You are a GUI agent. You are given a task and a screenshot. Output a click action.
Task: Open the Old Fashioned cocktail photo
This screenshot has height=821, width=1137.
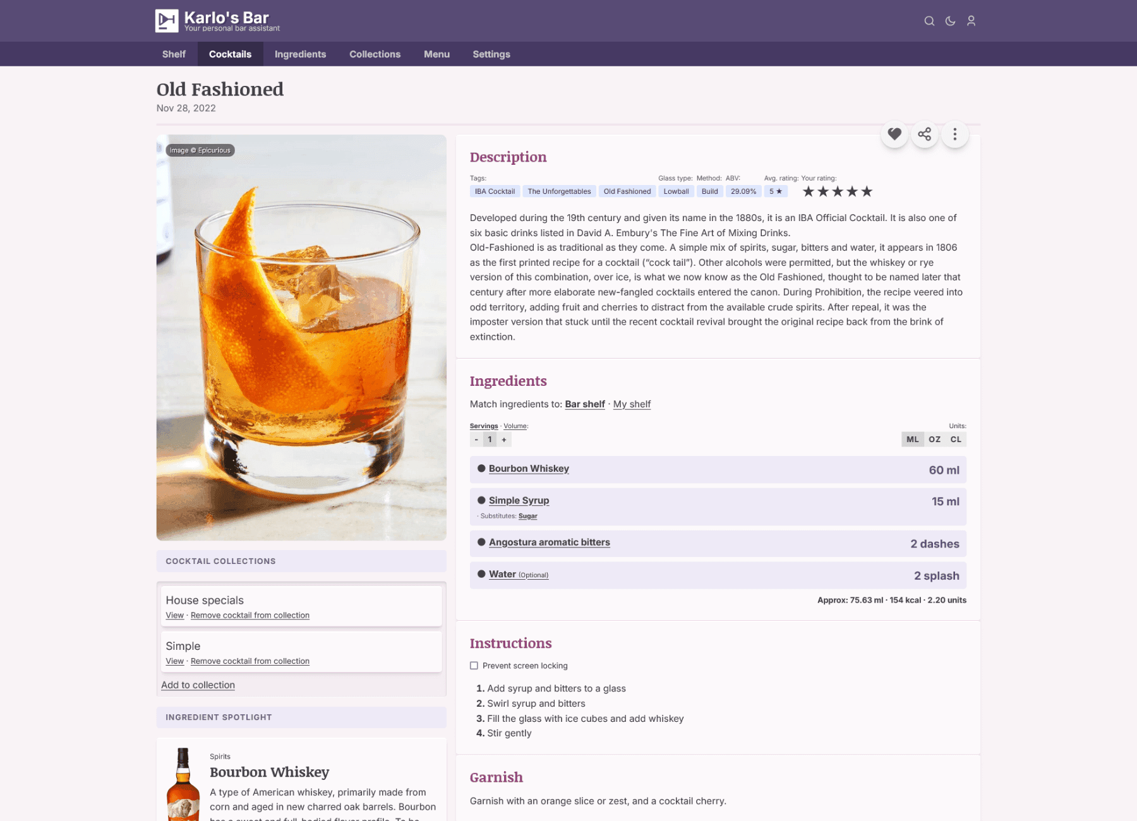click(x=301, y=337)
